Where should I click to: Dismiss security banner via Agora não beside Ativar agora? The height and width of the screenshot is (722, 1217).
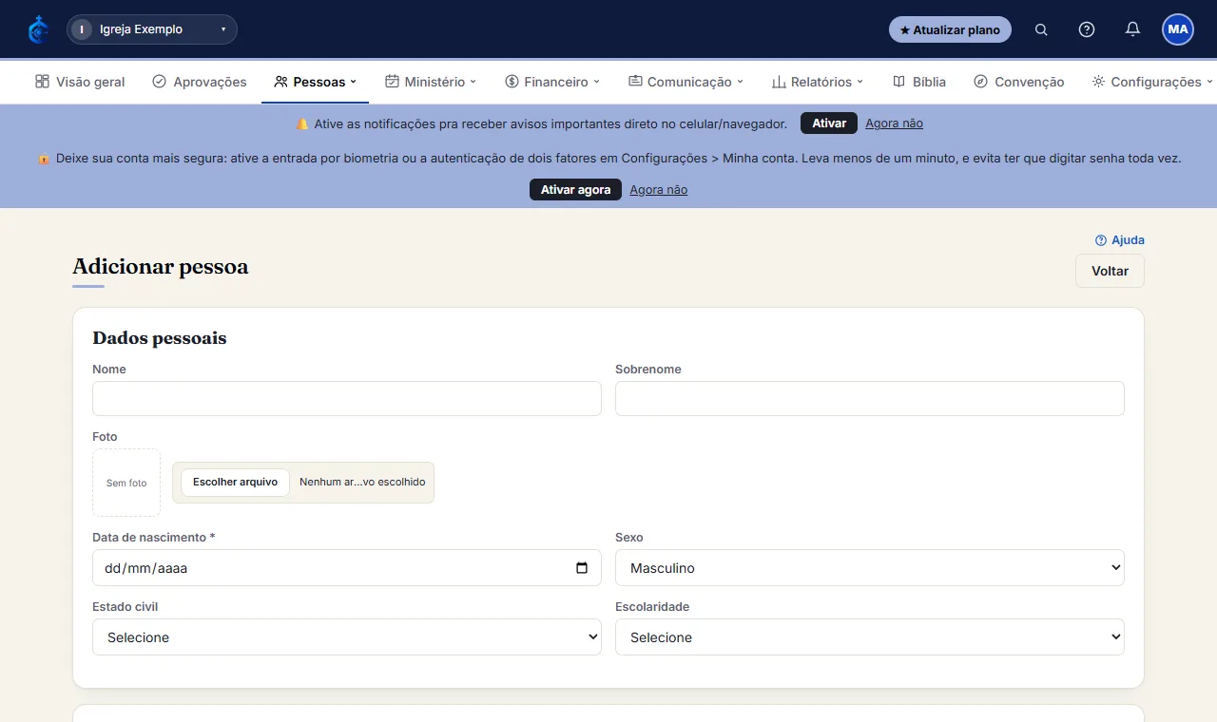658,190
